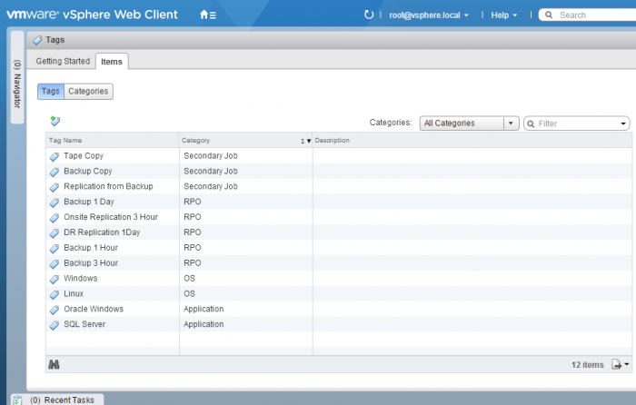The image size is (636, 405).
Task: Focus the Filter input field
Action: tap(577, 123)
